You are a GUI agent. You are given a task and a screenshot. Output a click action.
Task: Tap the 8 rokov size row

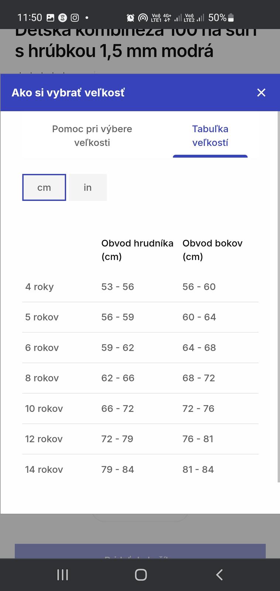point(140,378)
